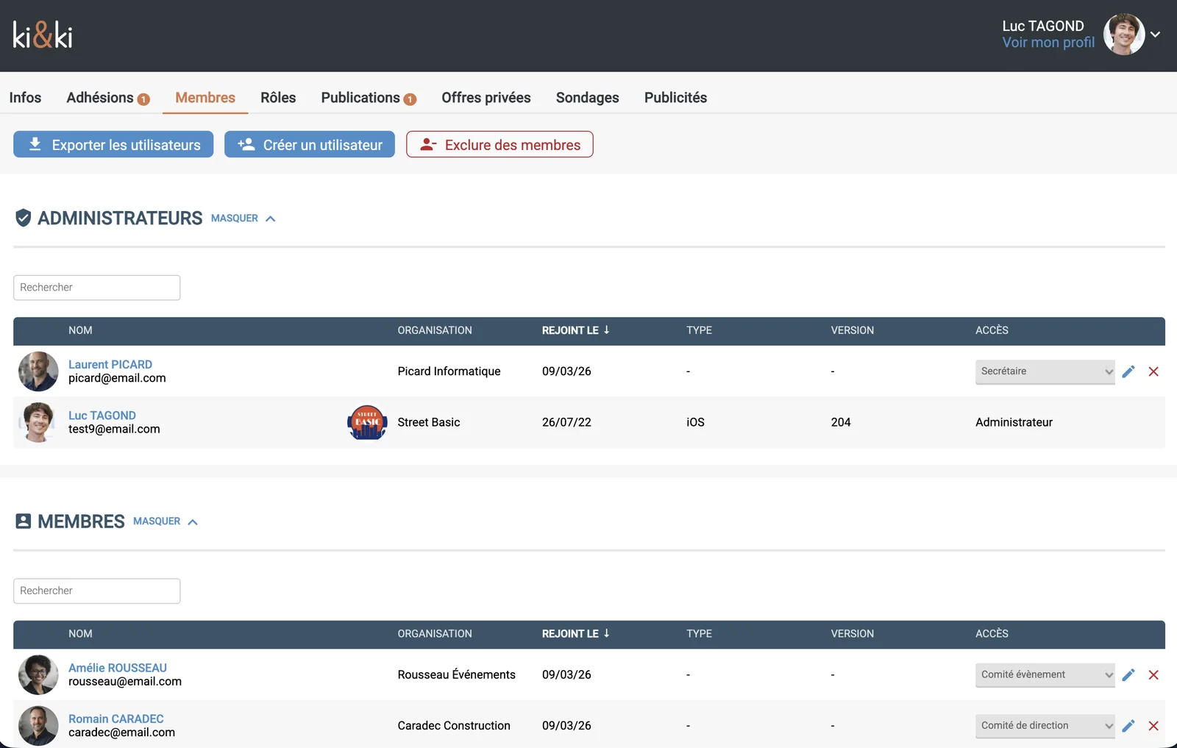Follow the Voir mon profil link
The image size is (1177, 748).
1048,43
